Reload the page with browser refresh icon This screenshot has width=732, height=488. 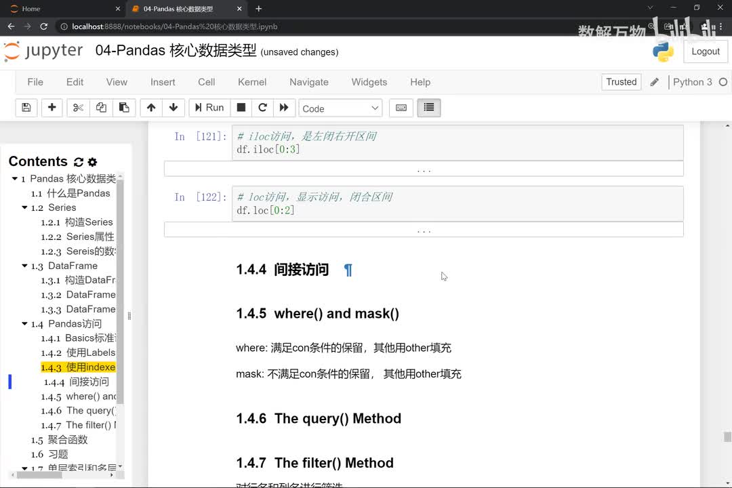click(43, 26)
